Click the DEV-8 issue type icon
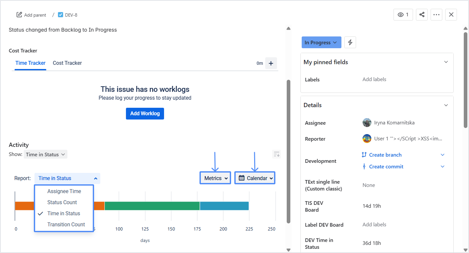Screen dimensions: 469x253 click(x=61, y=15)
